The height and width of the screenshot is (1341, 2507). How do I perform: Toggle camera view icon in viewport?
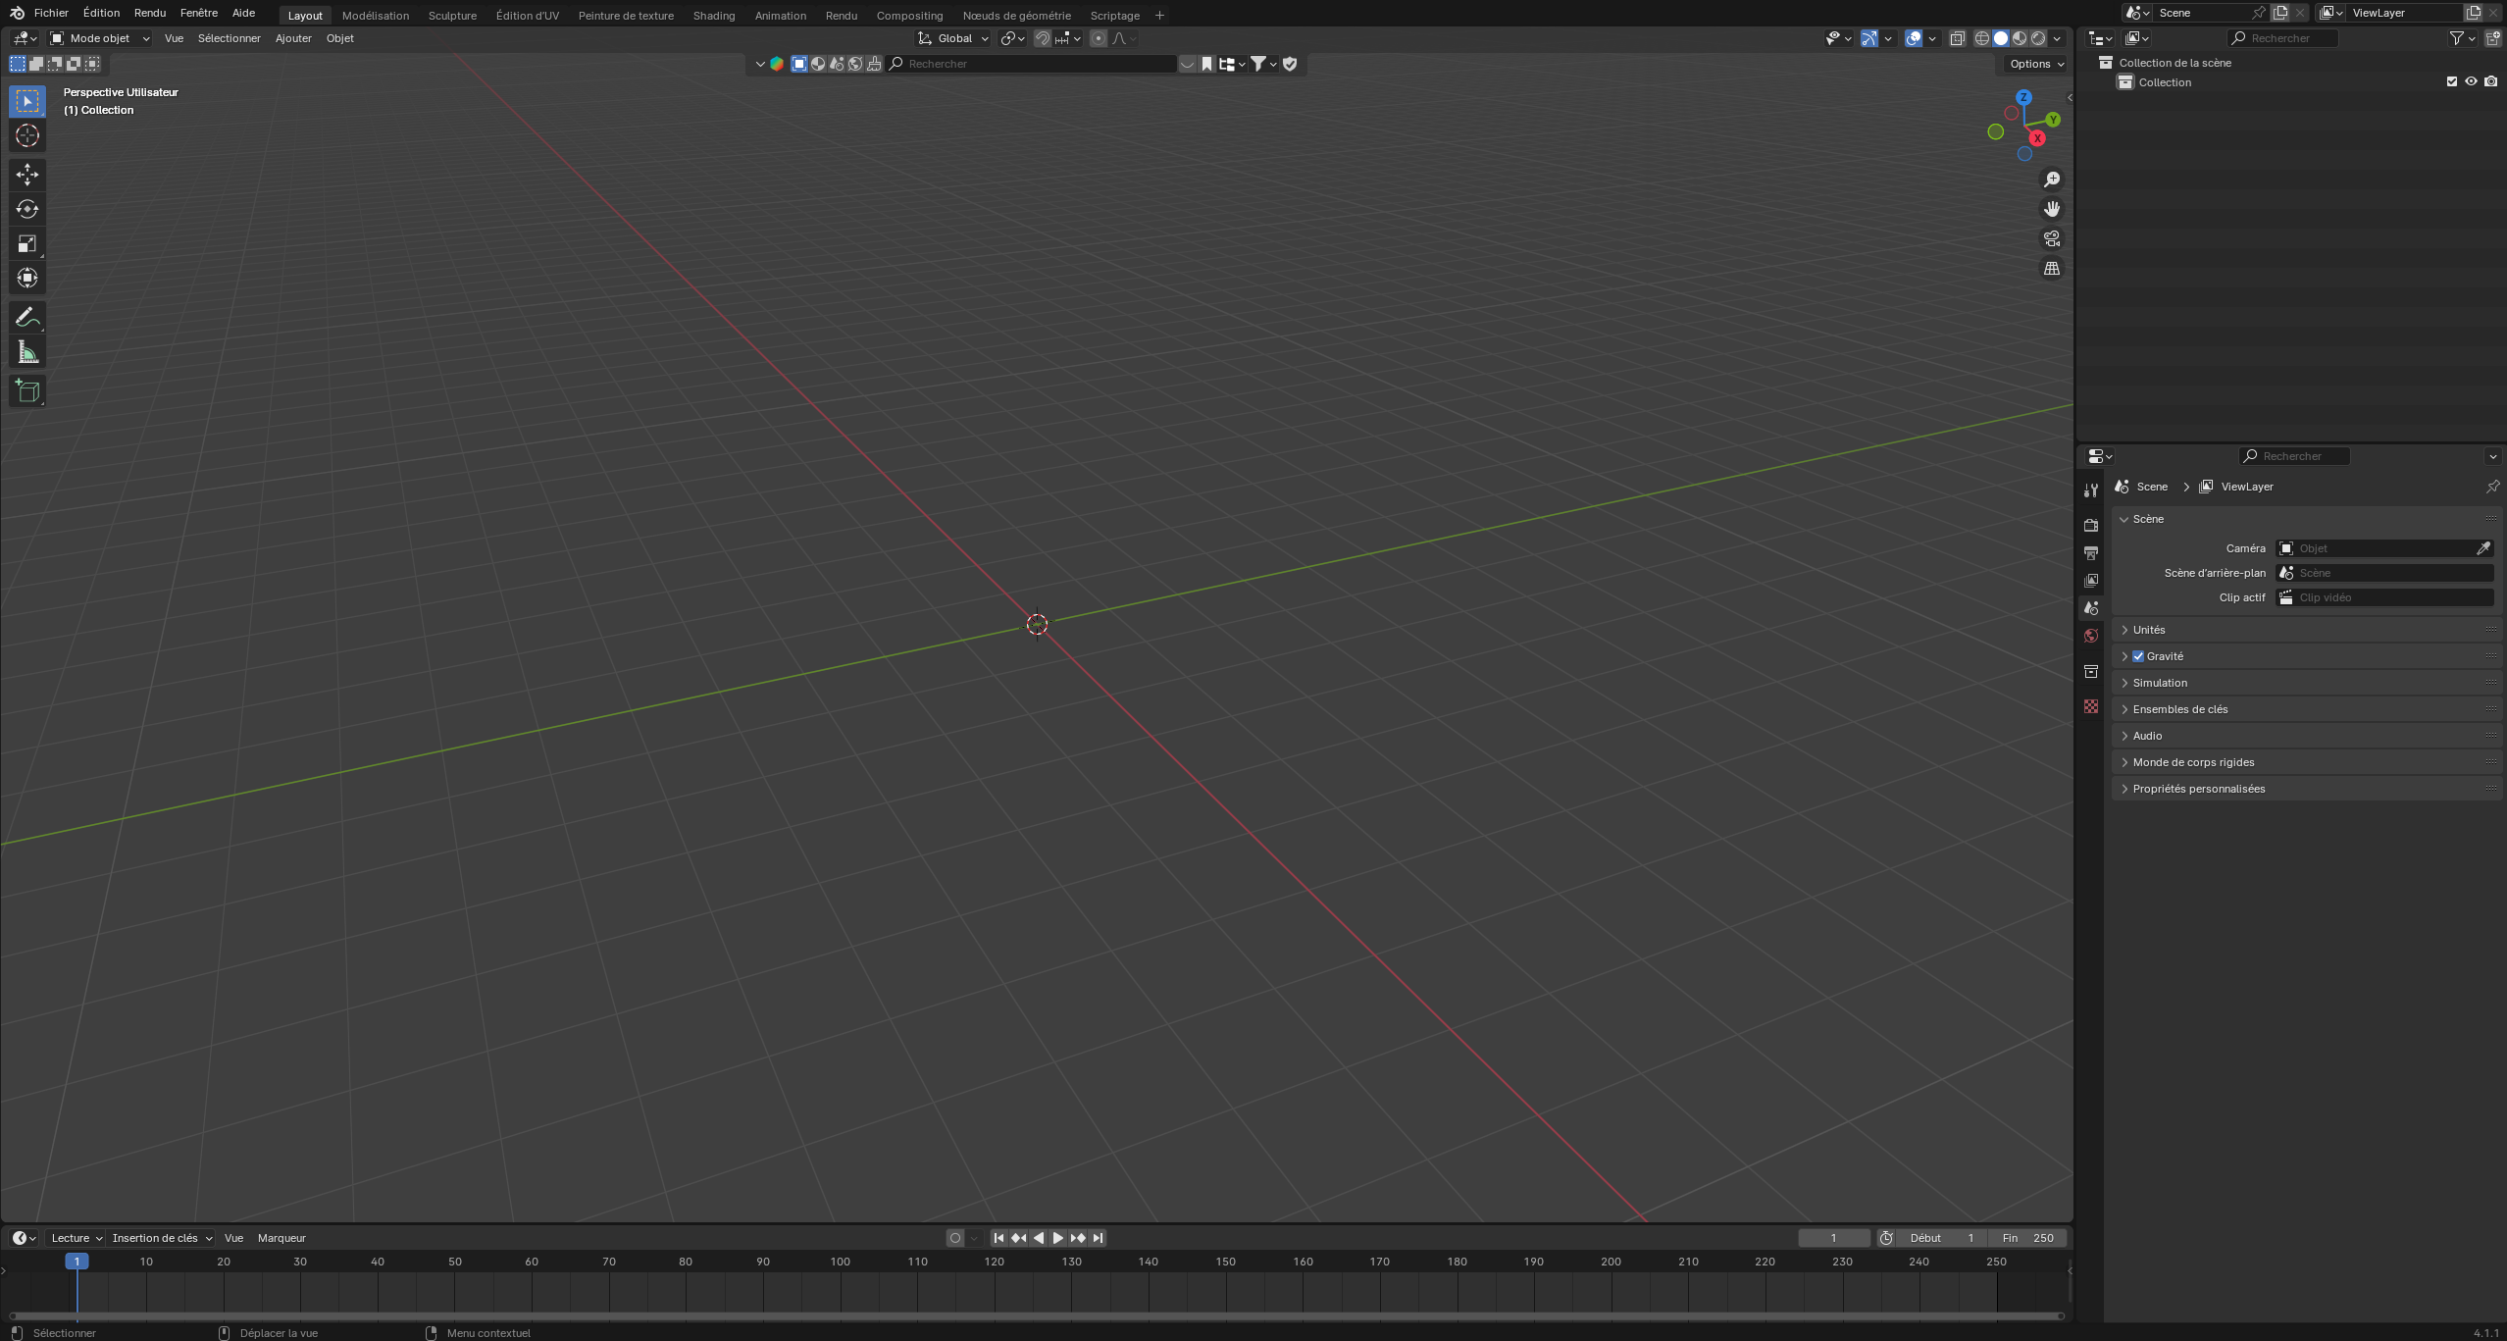click(2051, 238)
